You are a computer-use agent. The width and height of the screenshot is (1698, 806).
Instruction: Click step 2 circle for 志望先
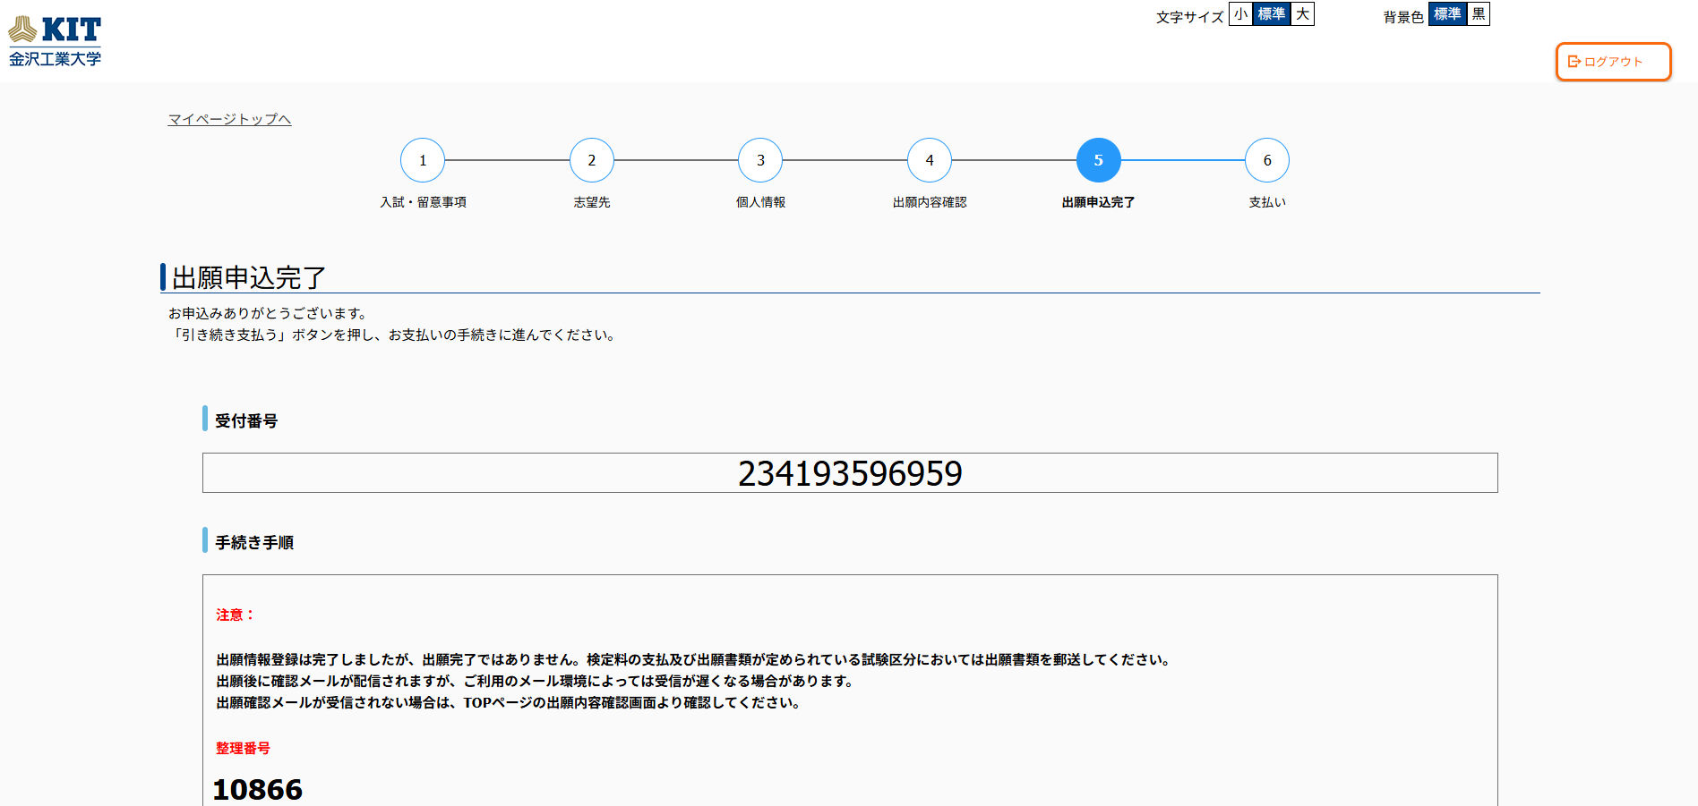pos(591,160)
